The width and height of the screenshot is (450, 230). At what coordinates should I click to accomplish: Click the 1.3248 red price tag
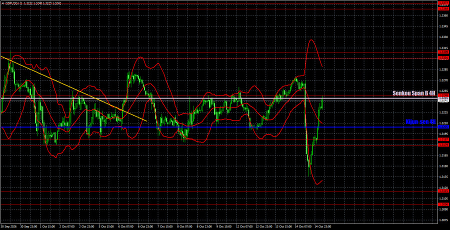(443, 96)
